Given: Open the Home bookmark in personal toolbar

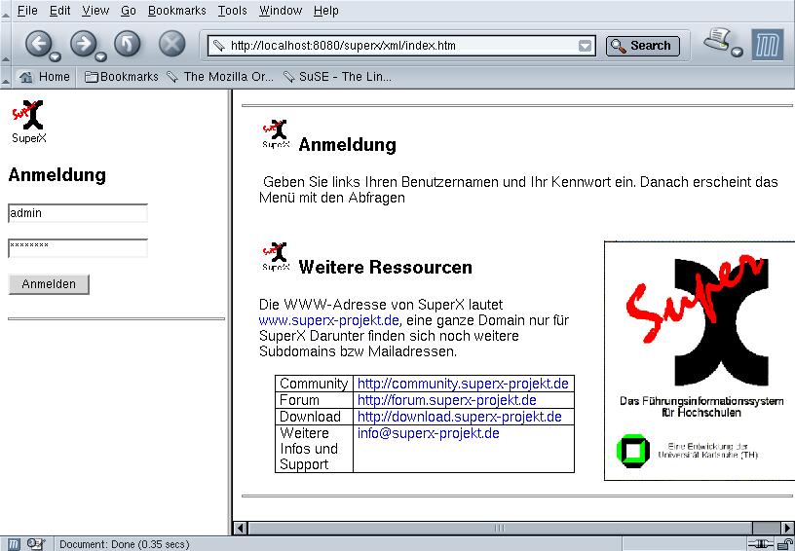Looking at the screenshot, I should [x=45, y=77].
